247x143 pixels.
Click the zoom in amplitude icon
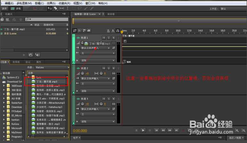(237, 130)
